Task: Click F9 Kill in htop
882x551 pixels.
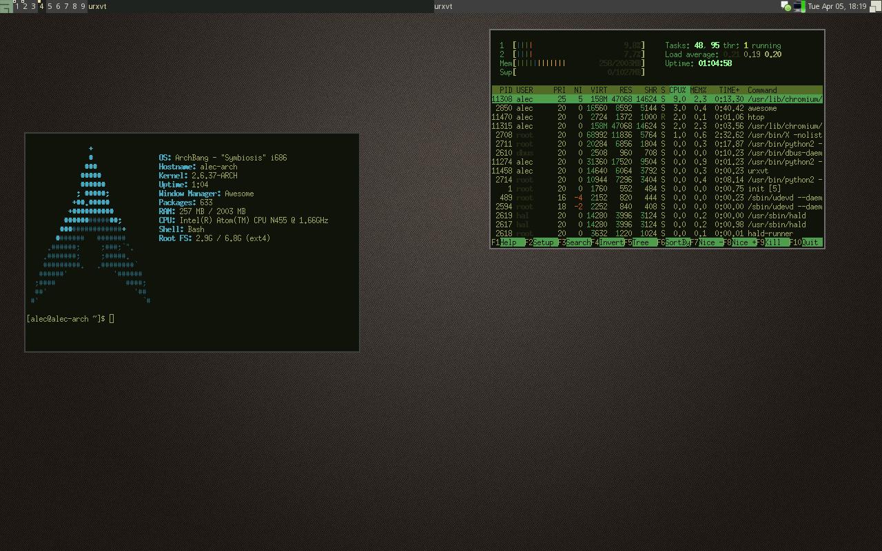Action: coord(773,242)
